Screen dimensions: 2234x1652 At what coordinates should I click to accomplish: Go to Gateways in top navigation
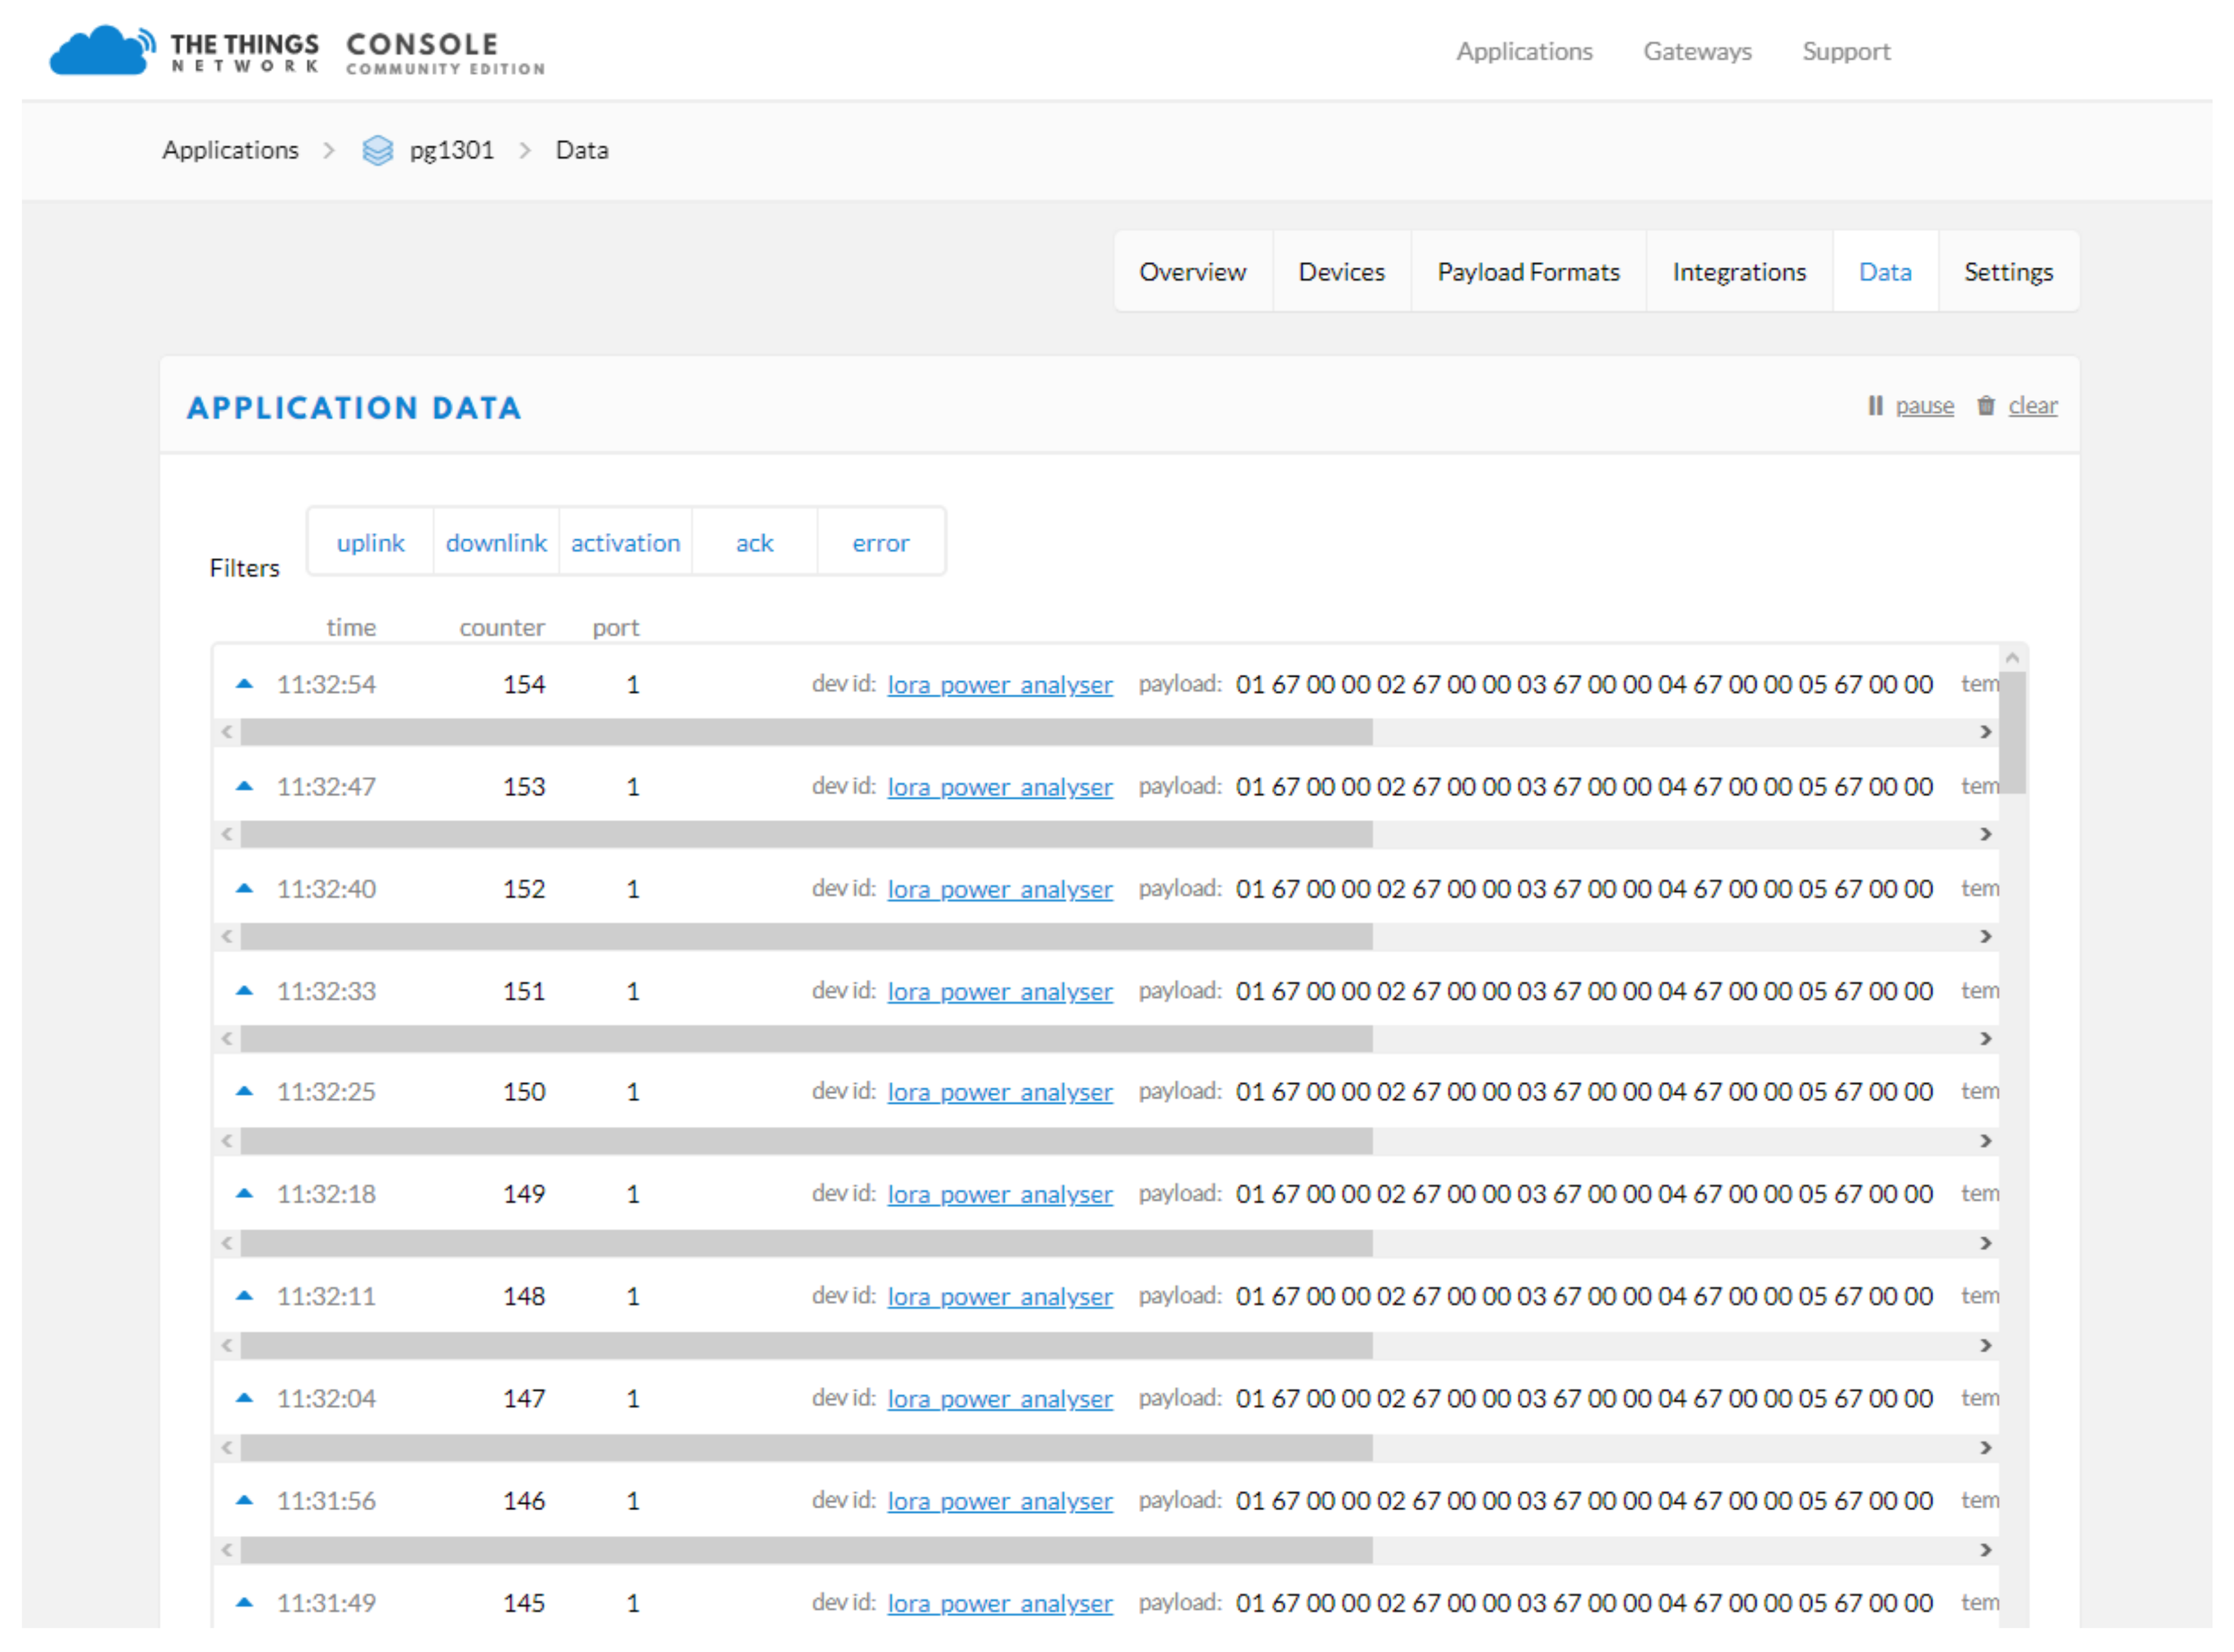(1696, 51)
